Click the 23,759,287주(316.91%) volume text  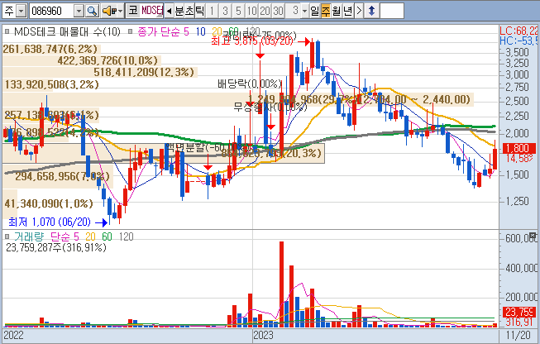click(56, 247)
